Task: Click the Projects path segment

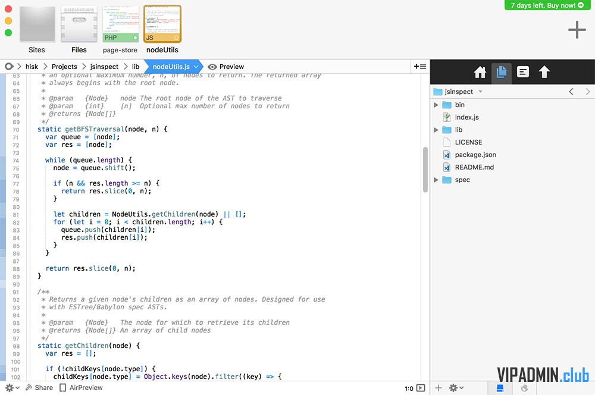Action: pos(64,67)
